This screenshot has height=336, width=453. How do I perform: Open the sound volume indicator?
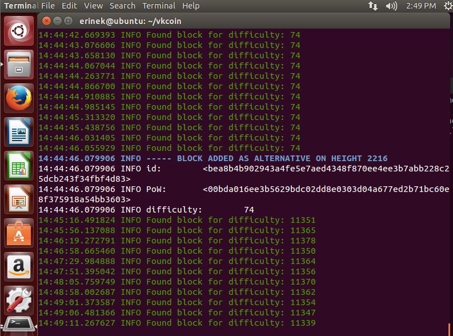coord(391,6)
